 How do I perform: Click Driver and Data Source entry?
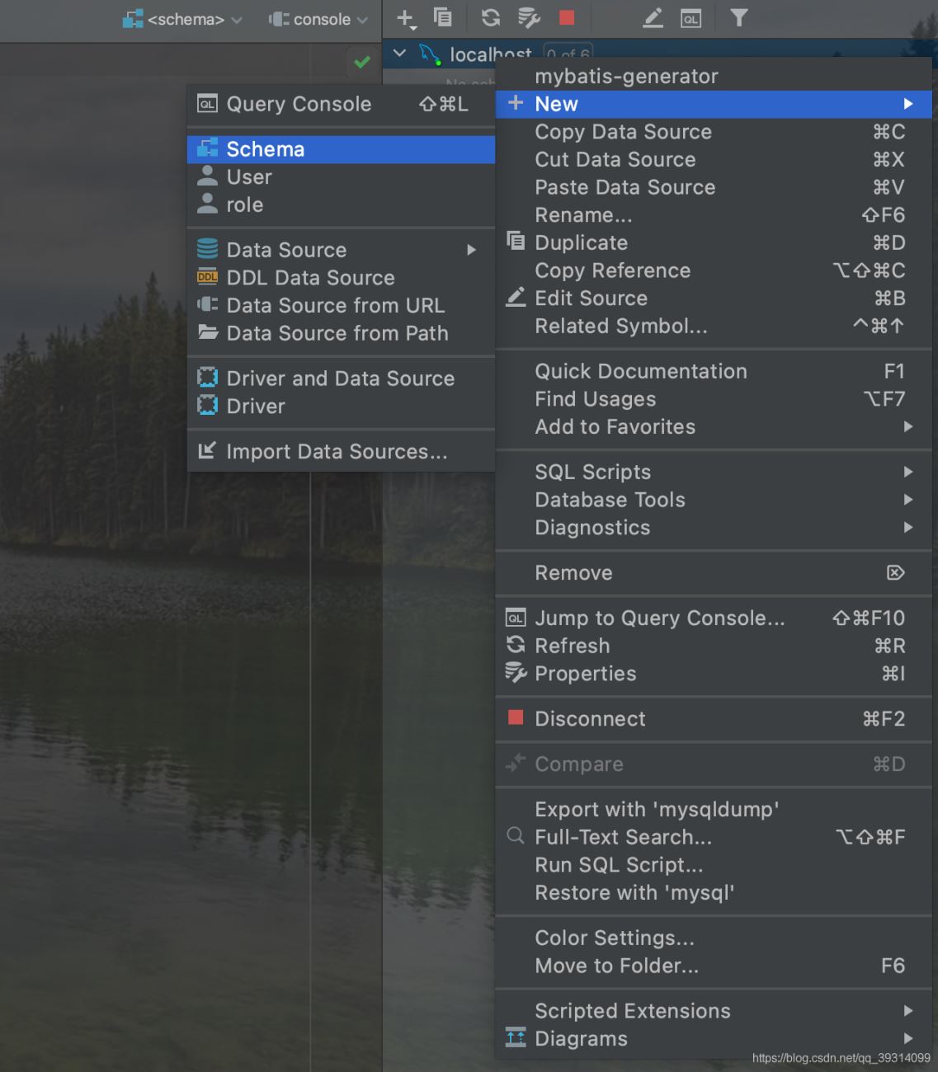tap(340, 378)
